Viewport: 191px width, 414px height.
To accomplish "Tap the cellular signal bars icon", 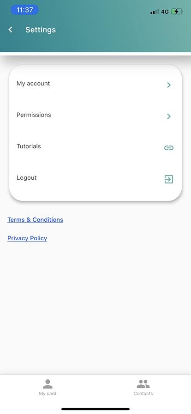I will click(x=155, y=12).
